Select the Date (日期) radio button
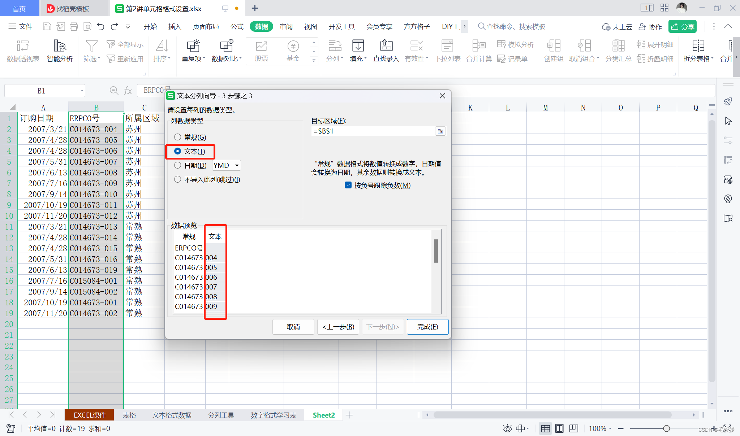Image resolution: width=740 pixels, height=436 pixels. (x=177, y=165)
